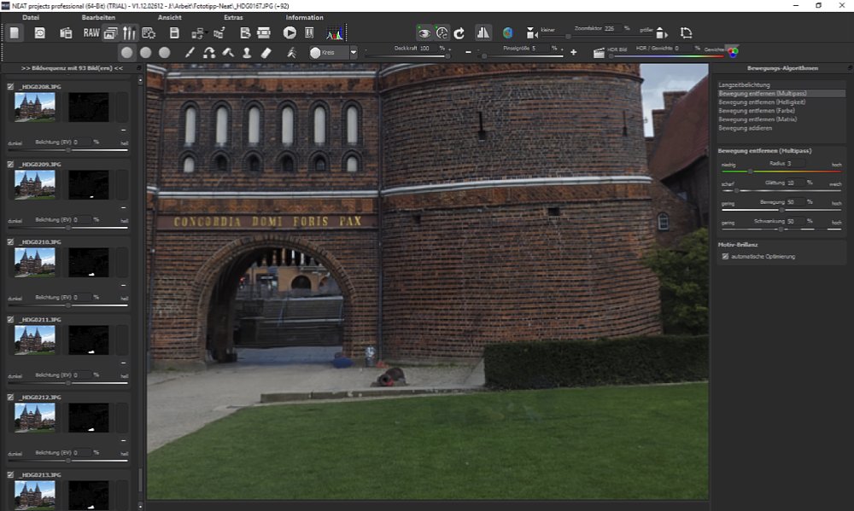This screenshot has height=511, width=854.
Task: Collapse the Bildsequenz panel header icon
Action: coord(139,68)
